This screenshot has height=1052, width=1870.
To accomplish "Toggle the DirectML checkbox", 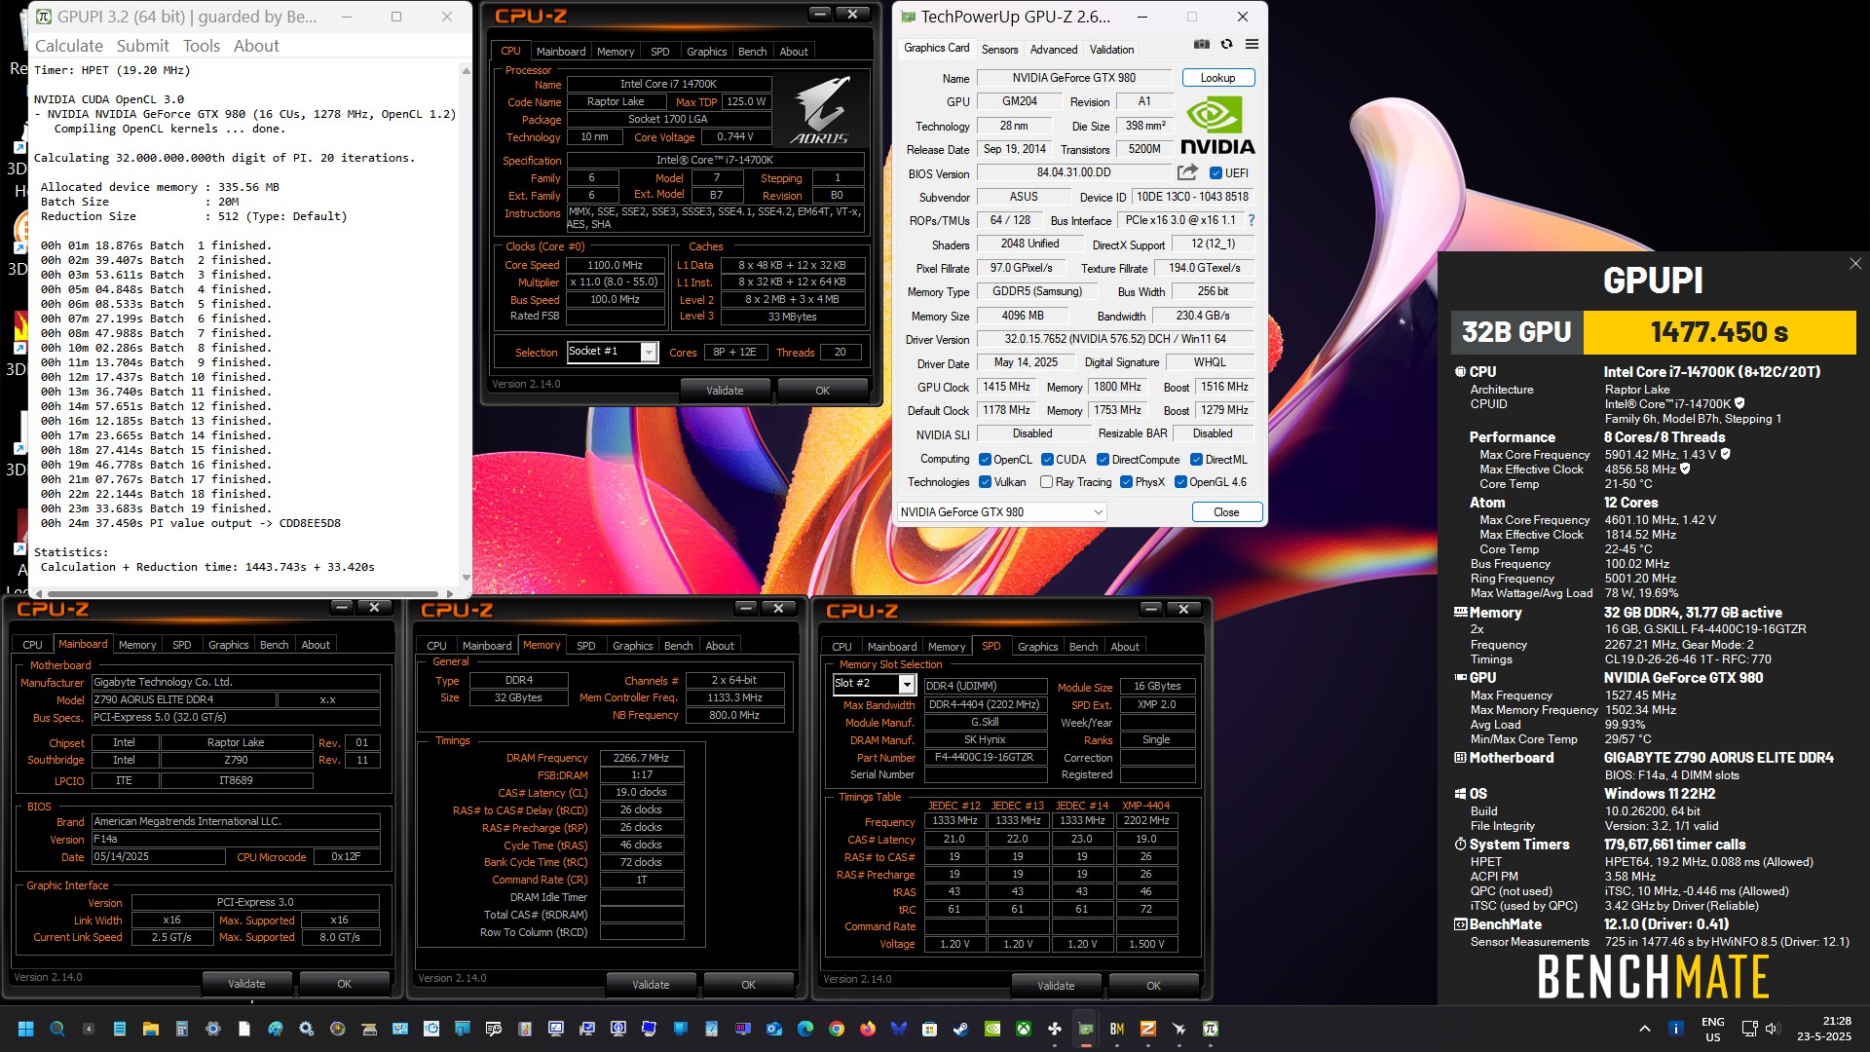I will 1196,460.
